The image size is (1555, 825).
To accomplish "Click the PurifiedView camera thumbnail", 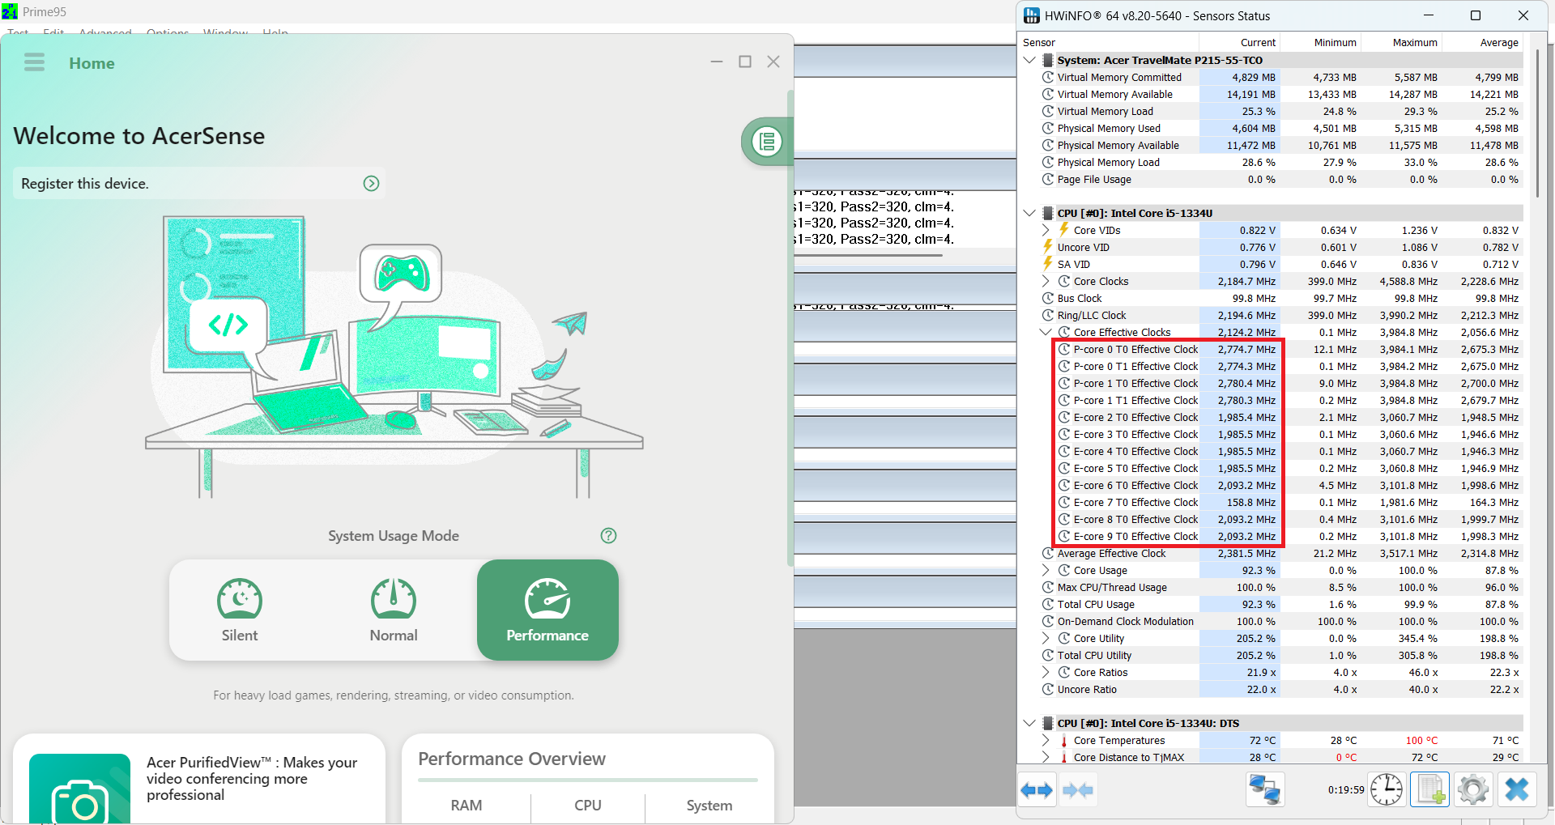I will pyautogui.click(x=79, y=789).
